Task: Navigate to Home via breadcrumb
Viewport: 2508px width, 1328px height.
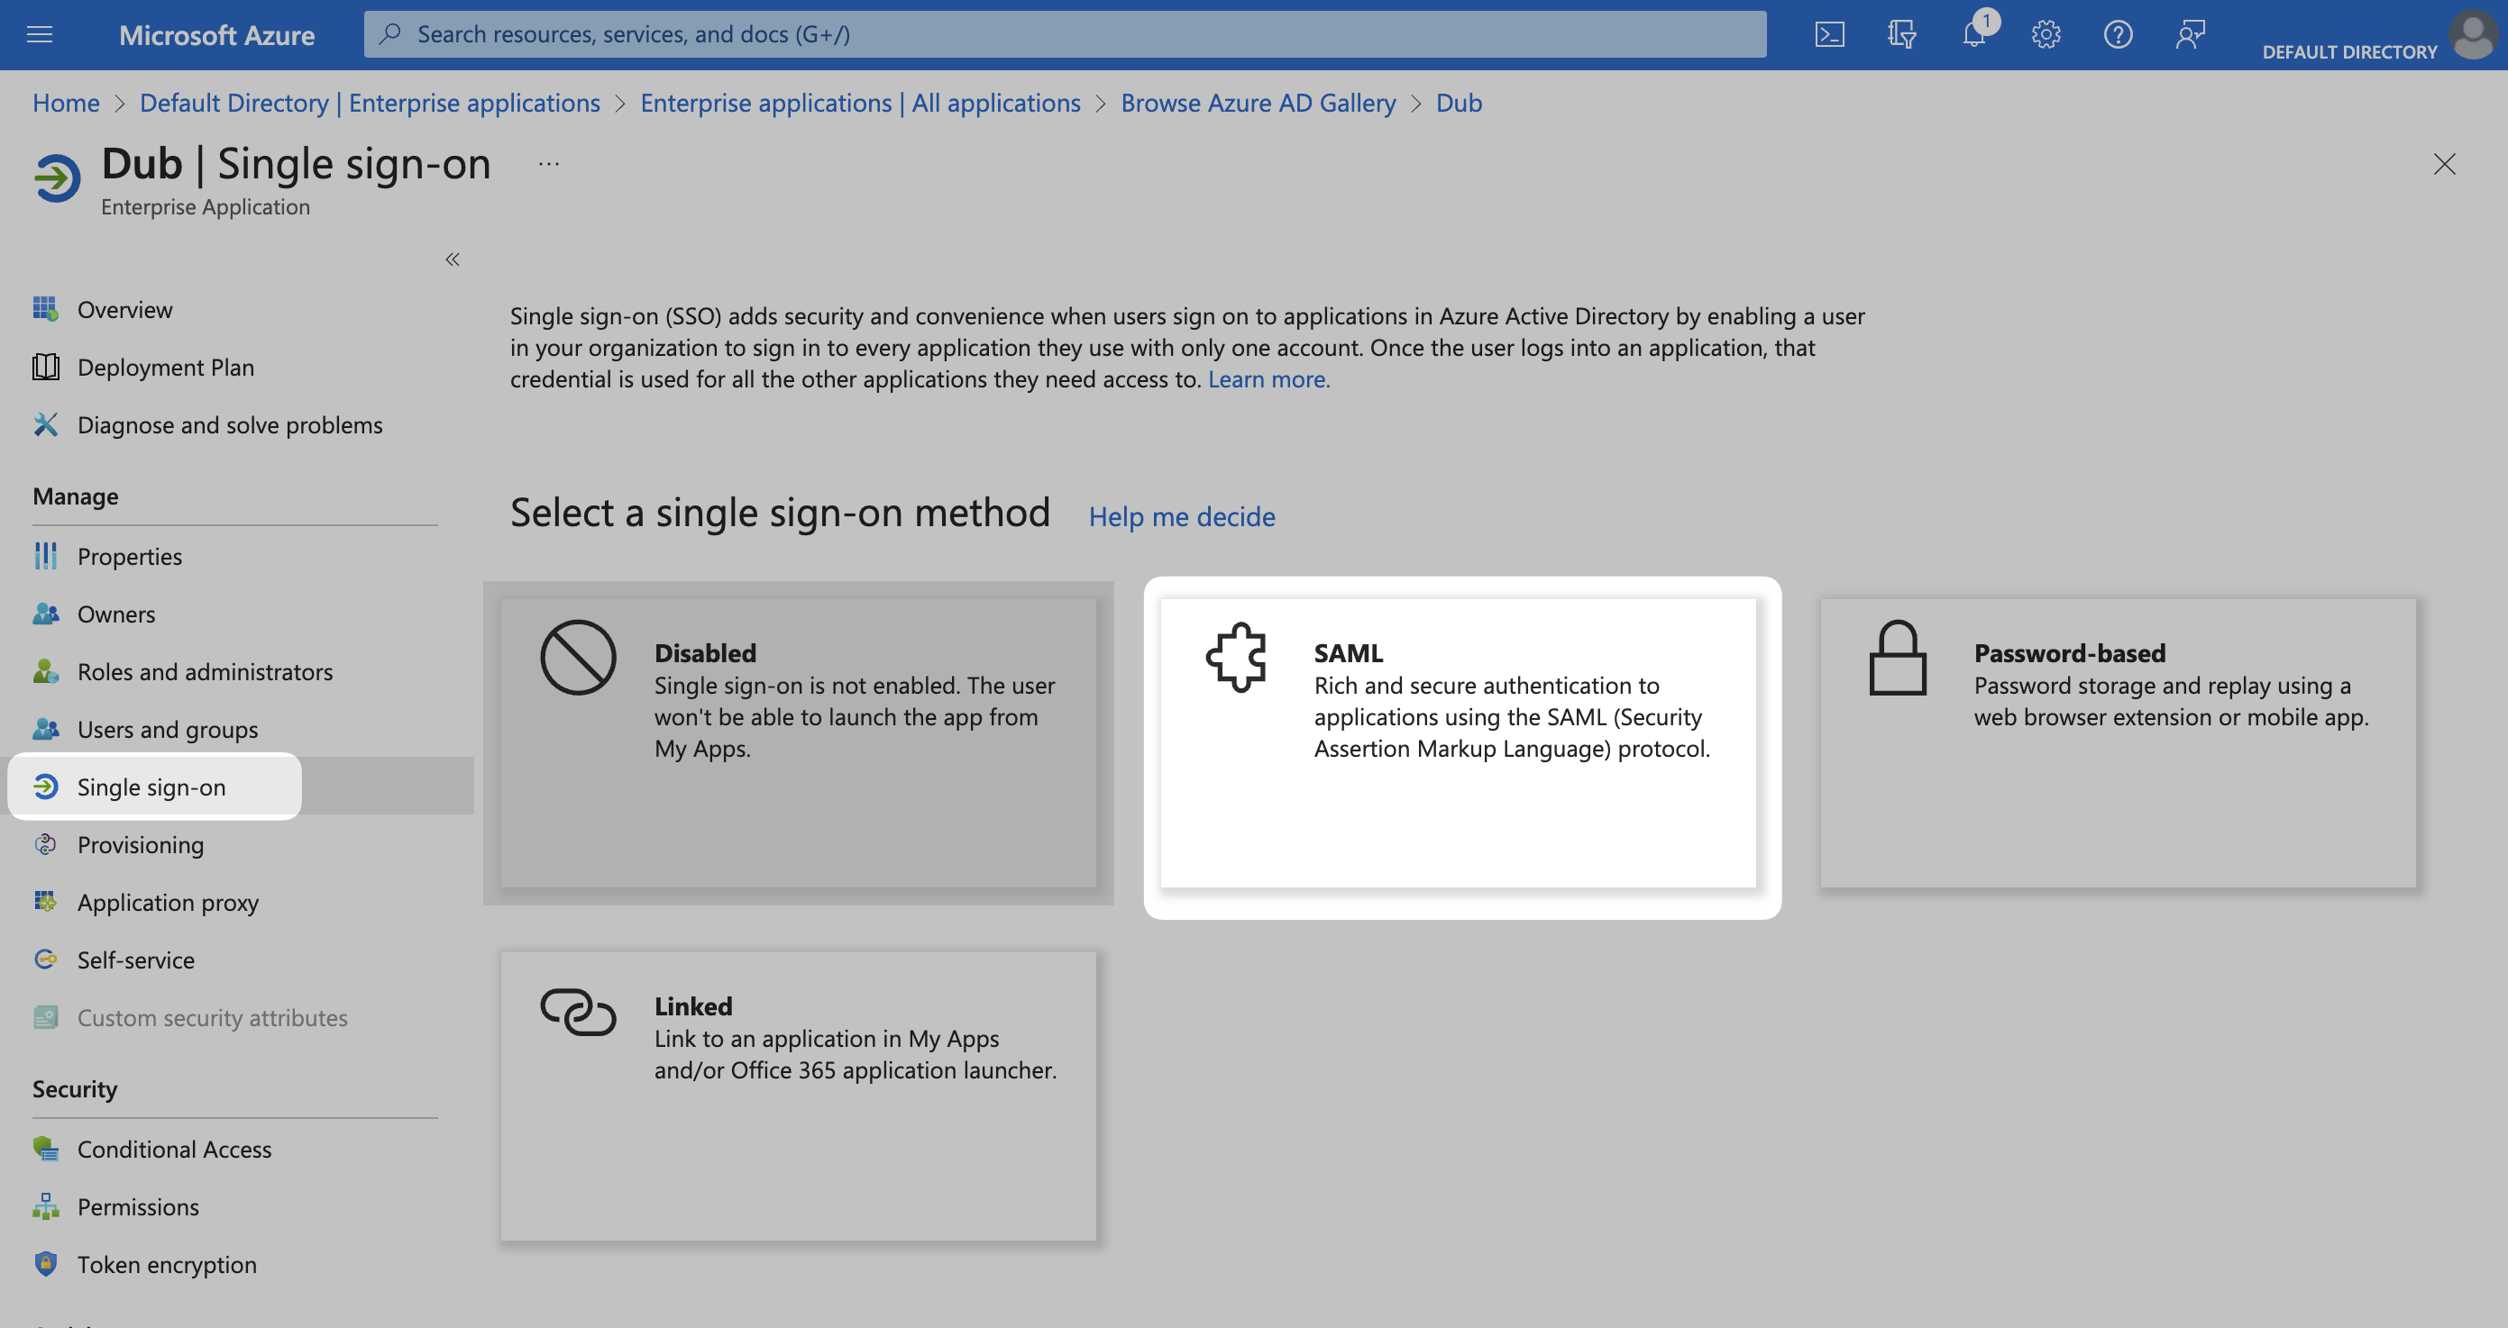Action: pyautogui.click(x=65, y=102)
